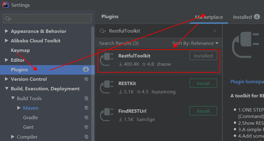This screenshot has height=141, width=264.
Task: Open the Plugin homepage link
Action: (x=247, y=82)
